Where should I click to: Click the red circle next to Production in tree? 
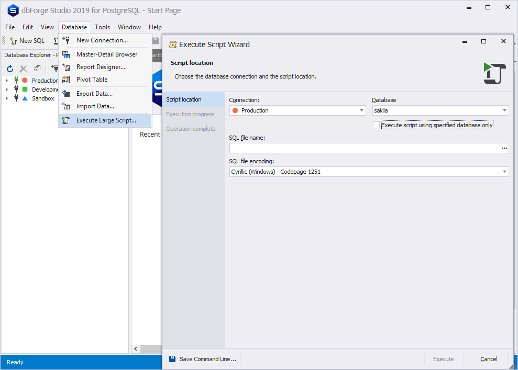25,80
